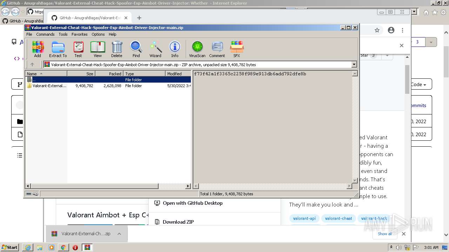Open the Favorites menu

80,34
